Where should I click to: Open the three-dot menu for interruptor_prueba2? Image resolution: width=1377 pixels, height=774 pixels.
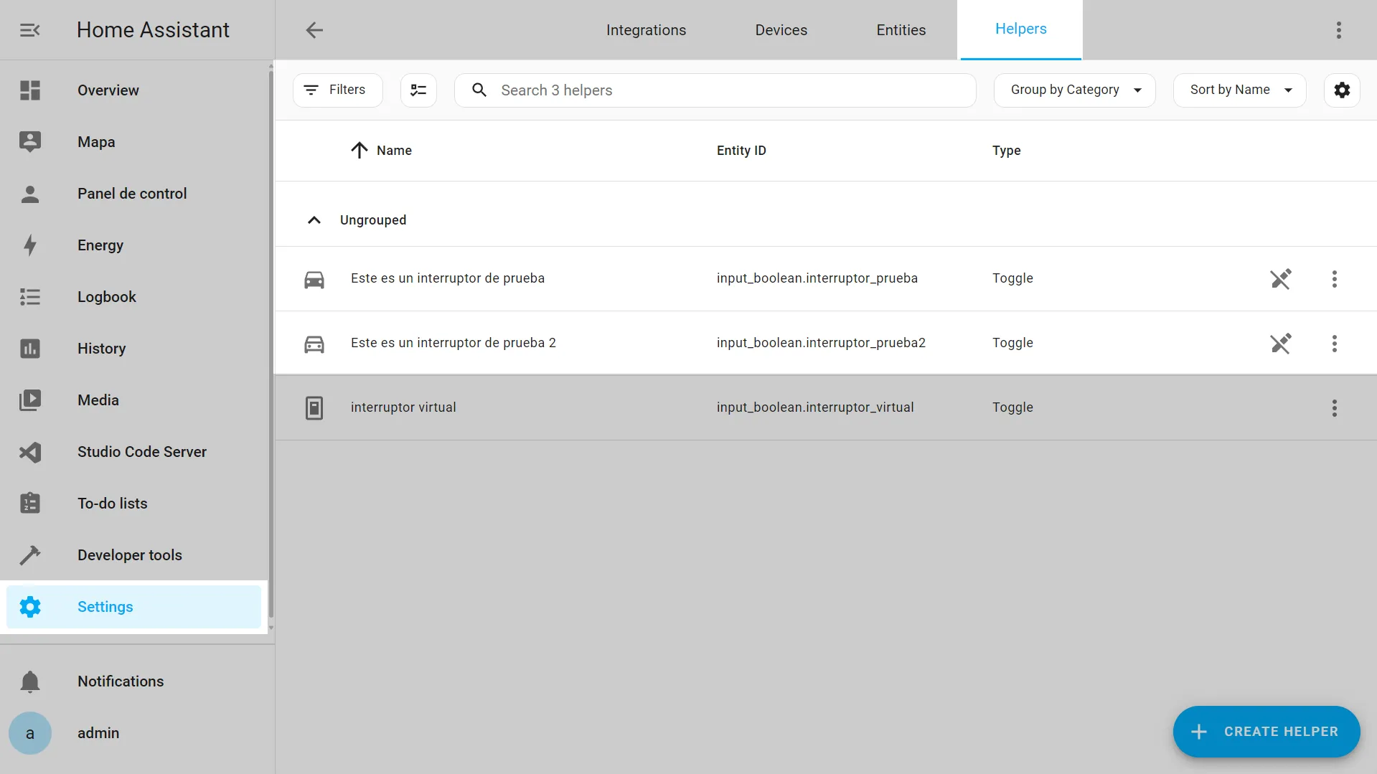pos(1335,344)
